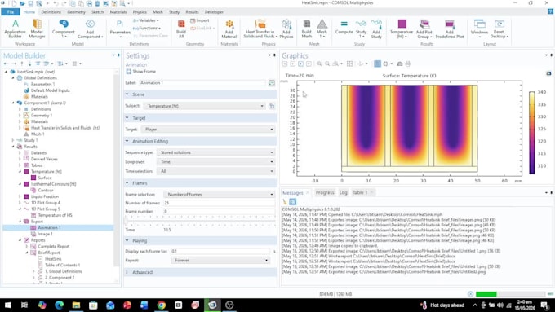Click the Variables button in Definitions group
The image size is (555, 312).
[x=146, y=20]
